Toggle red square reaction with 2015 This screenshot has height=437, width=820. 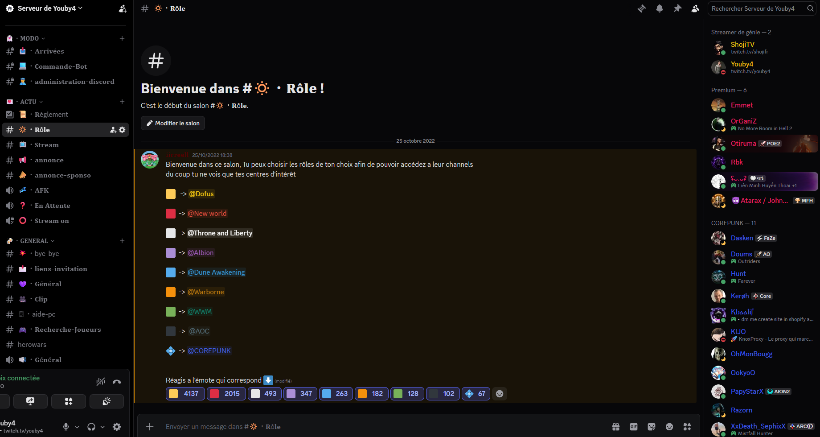click(226, 394)
